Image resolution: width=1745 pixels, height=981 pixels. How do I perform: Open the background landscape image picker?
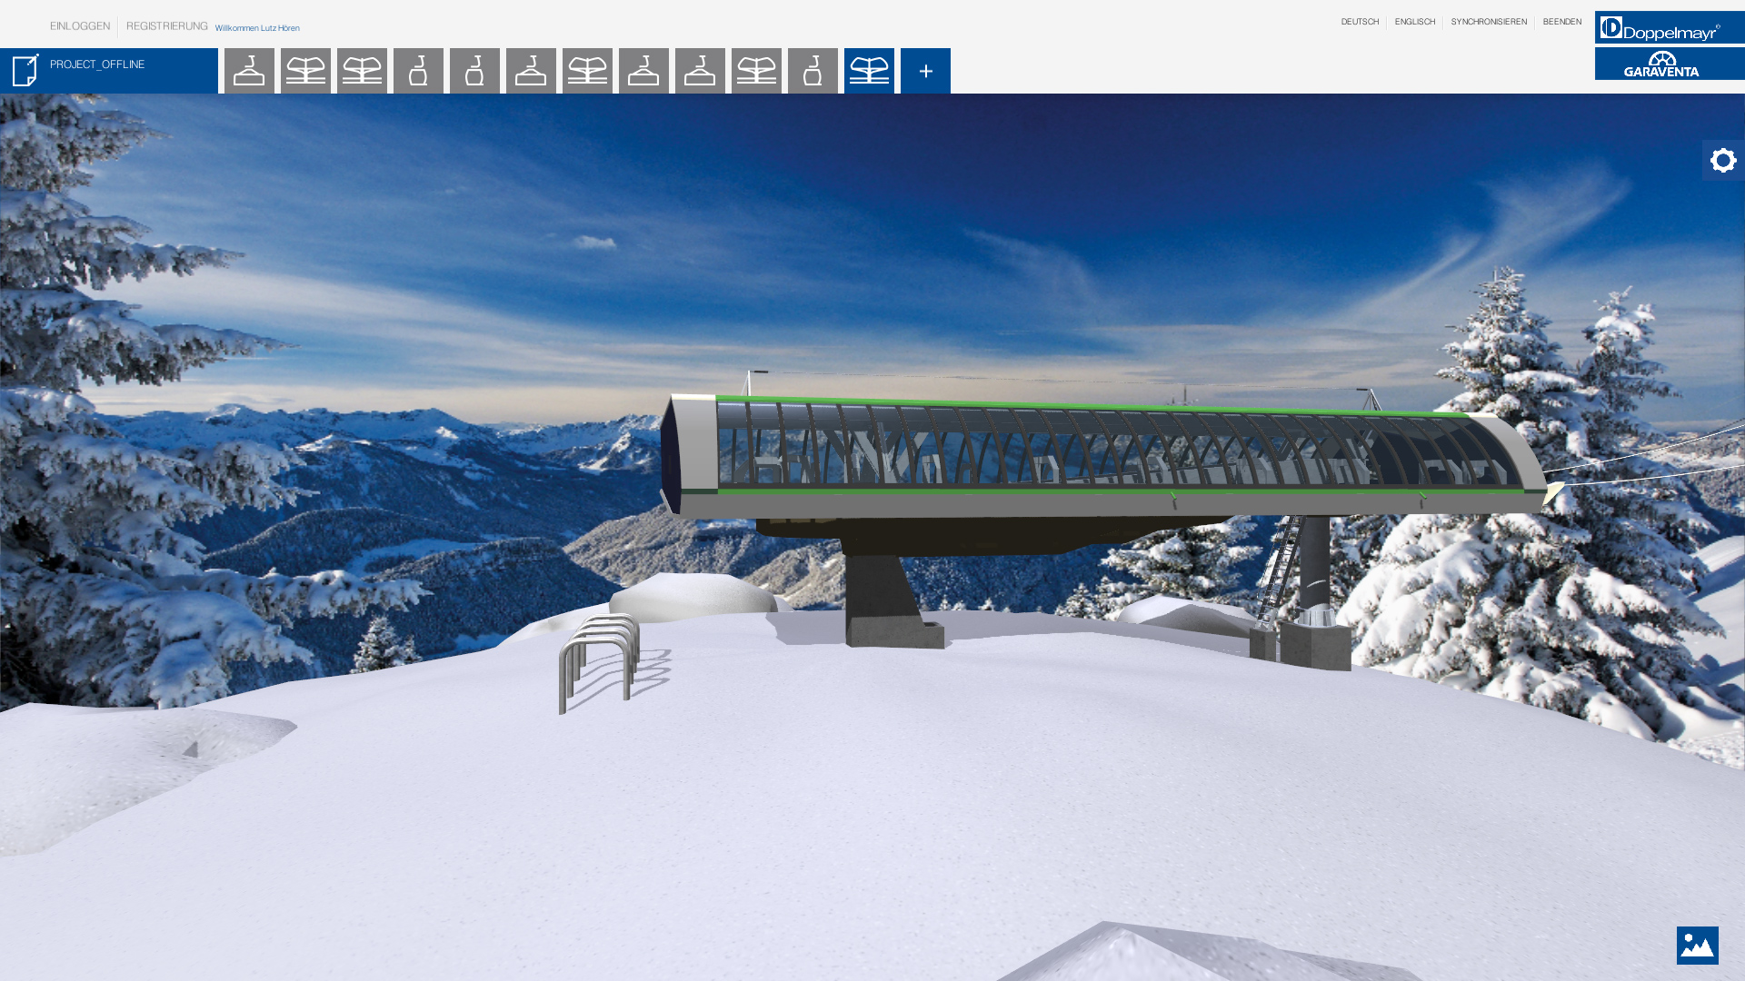pyautogui.click(x=1698, y=946)
